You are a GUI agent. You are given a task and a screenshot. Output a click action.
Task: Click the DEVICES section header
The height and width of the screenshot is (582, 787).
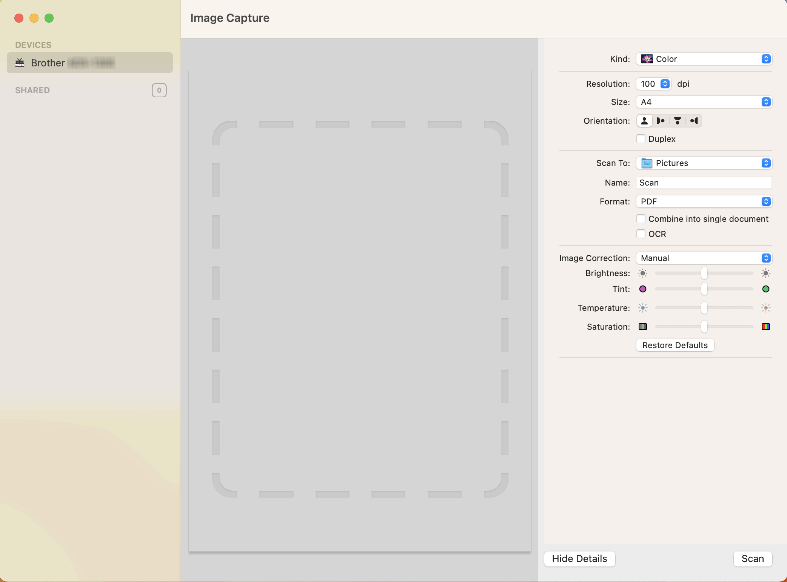(33, 45)
